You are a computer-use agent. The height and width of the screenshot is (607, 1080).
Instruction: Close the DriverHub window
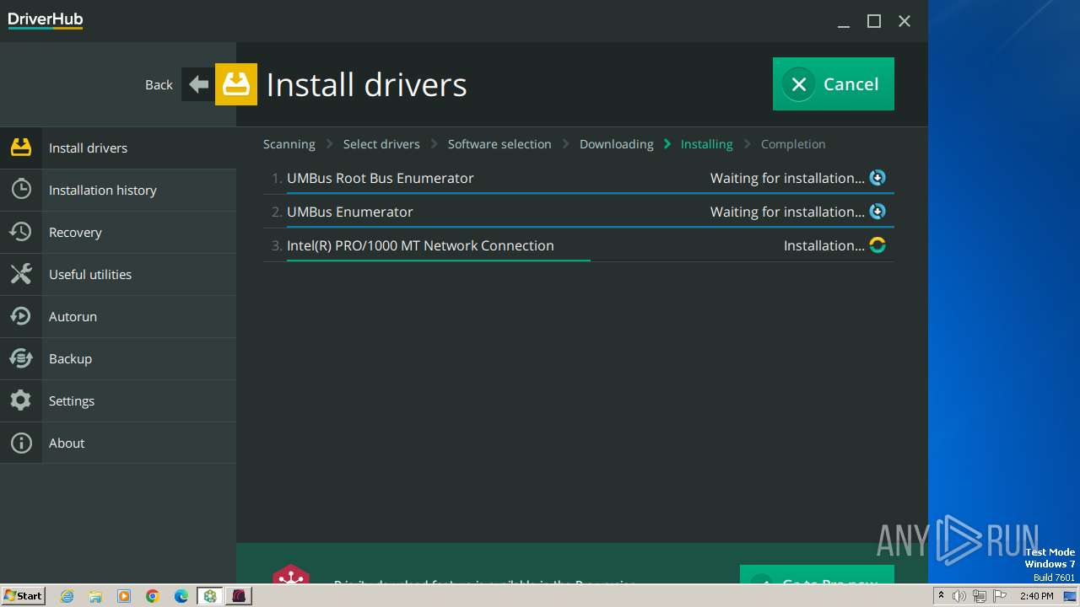904,22
